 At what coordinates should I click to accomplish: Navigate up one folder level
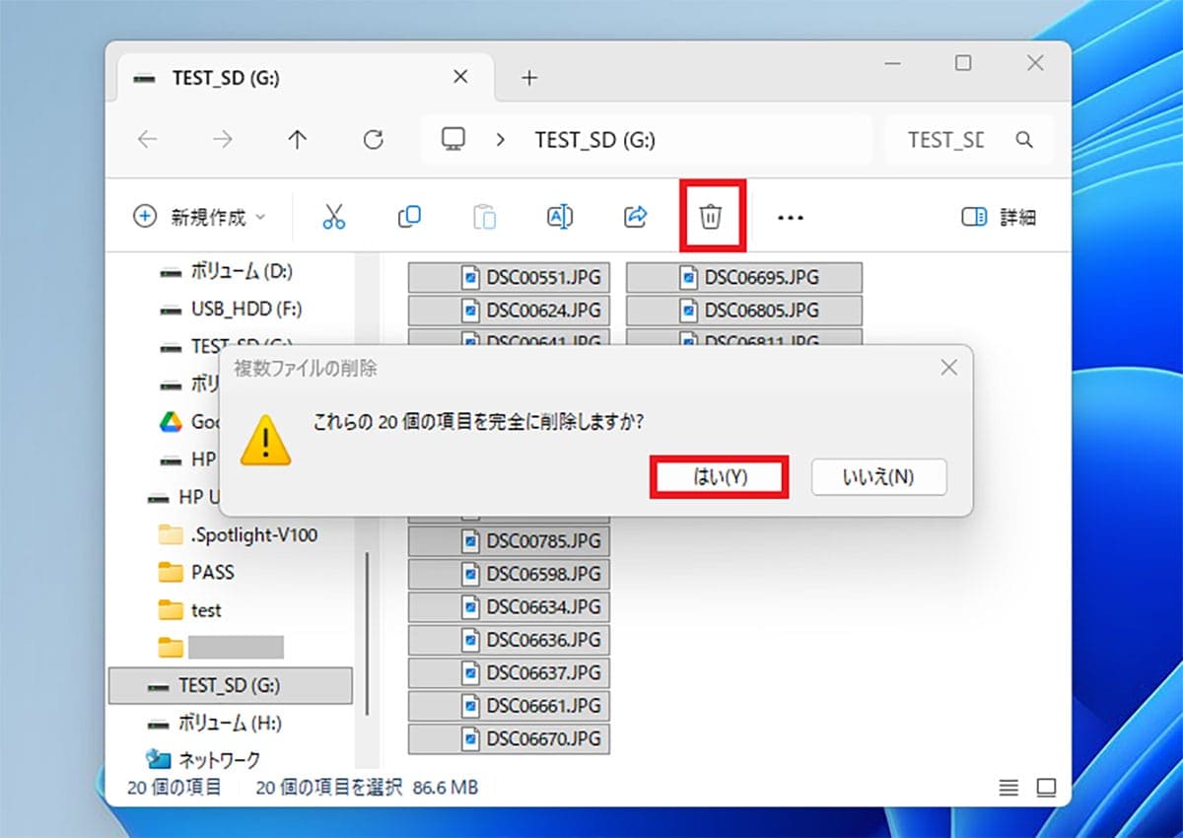(x=297, y=139)
